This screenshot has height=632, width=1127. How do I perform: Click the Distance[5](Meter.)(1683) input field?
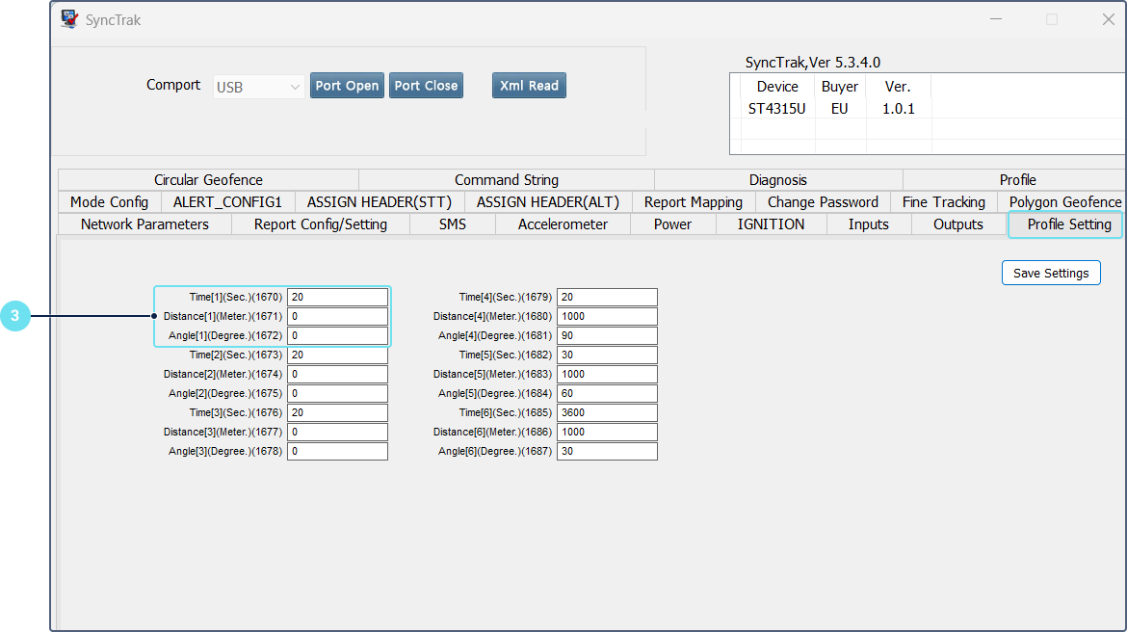pyautogui.click(x=607, y=375)
